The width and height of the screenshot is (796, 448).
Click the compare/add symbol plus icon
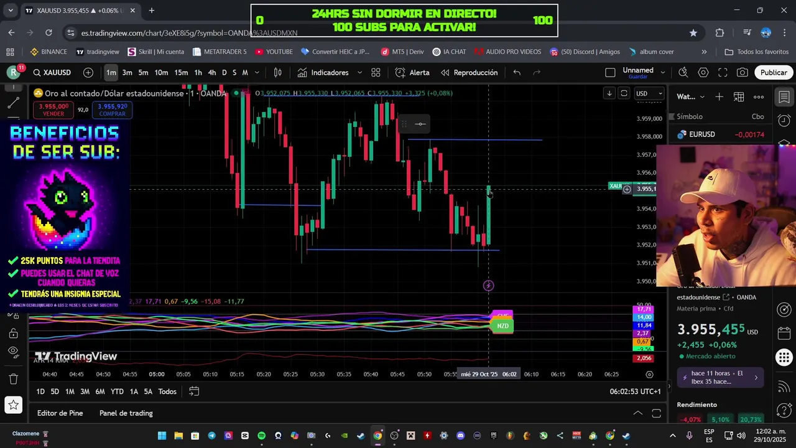pos(88,73)
